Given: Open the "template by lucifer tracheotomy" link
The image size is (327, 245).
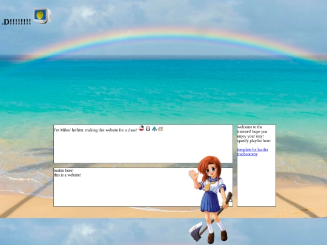Looking at the screenshot, I should pos(253,152).
